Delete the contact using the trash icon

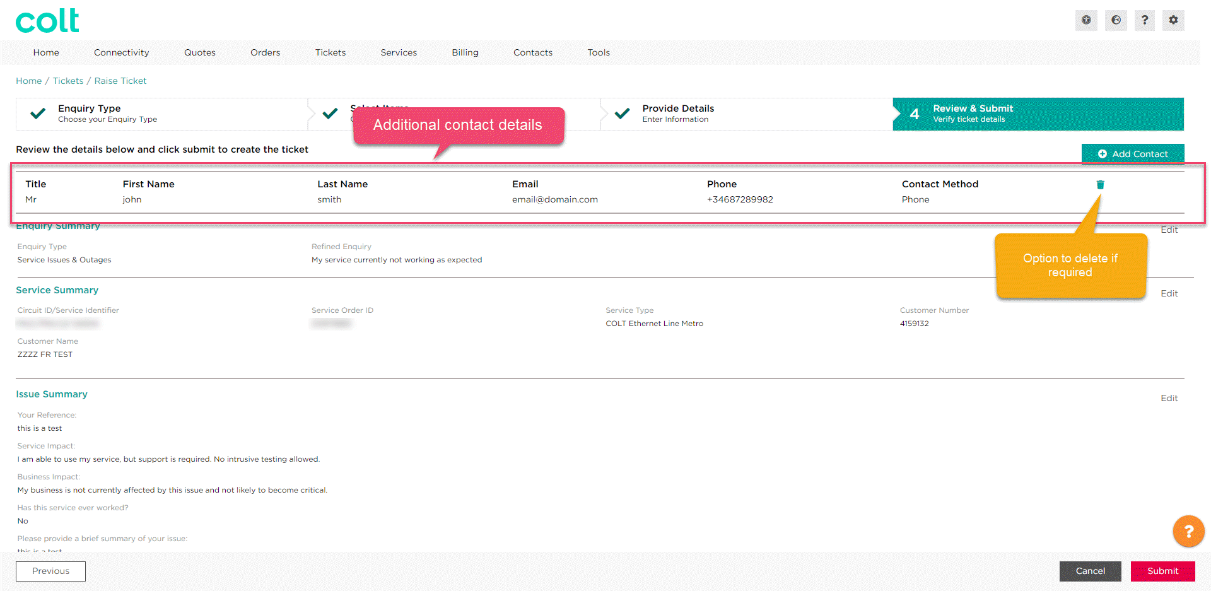pyautogui.click(x=1100, y=184)
